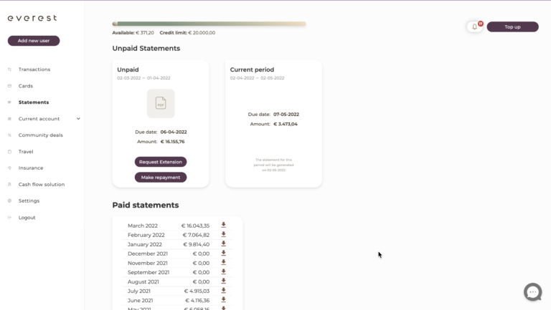Download the July 2021 statement
This screenshot has width=551, height=310.
(224, 290)
